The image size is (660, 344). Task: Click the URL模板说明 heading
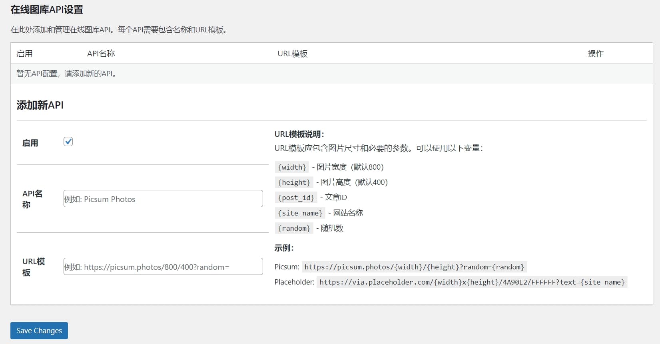(x=299, y=134)
